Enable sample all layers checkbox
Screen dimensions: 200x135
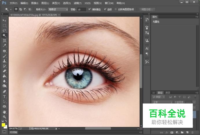tap(116, 10)
